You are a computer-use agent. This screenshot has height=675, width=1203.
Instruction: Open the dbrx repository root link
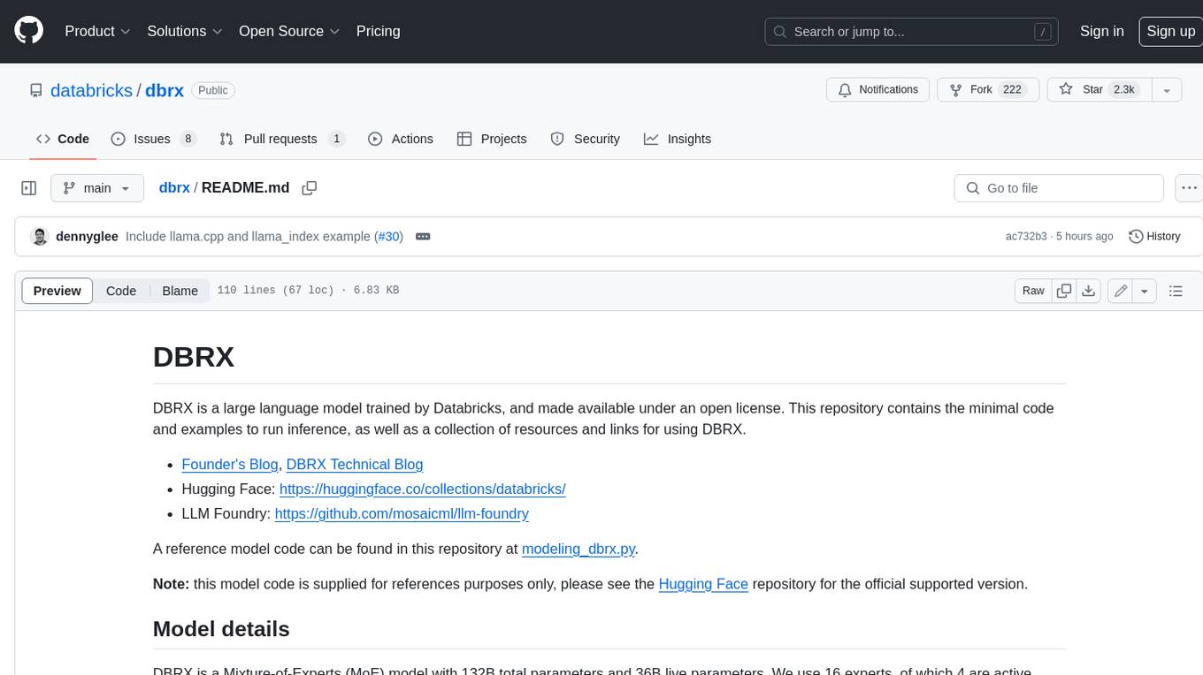click(x=165, y=90)
